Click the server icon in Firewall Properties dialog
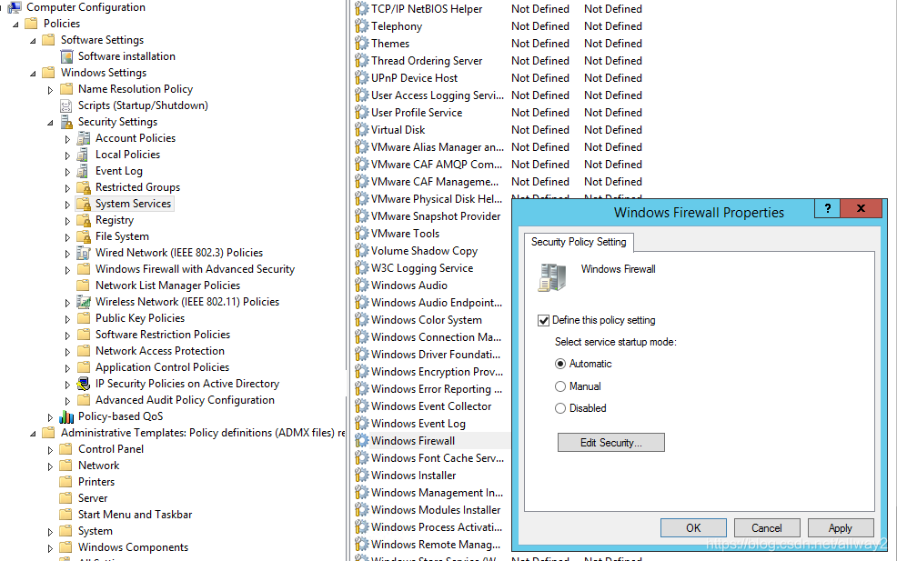The height and width of the screenshot is (561, 897). point(552,277)
